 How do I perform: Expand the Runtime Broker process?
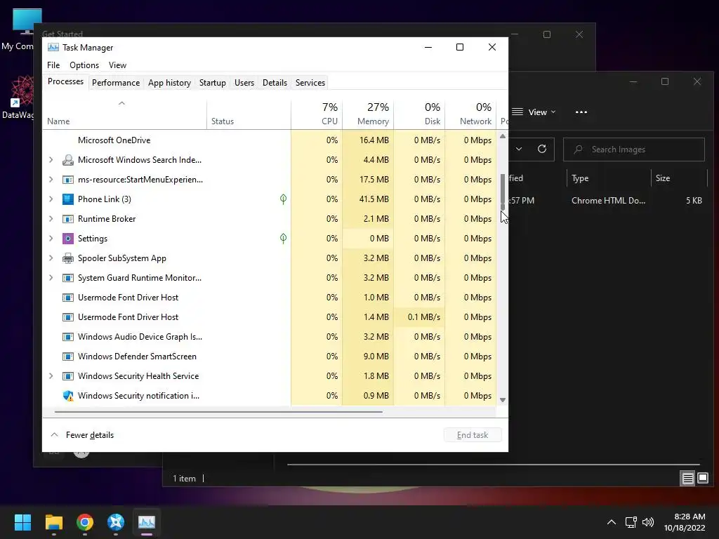pyautogui.click(x=51, y=219)
